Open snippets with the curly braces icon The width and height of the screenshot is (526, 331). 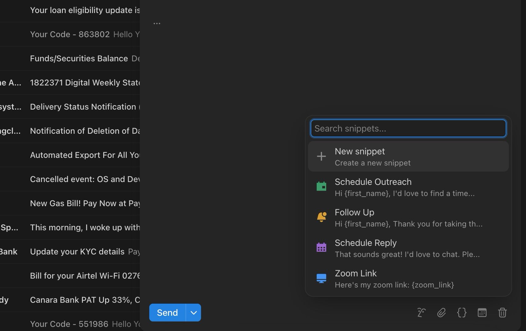tap(462, 313)
